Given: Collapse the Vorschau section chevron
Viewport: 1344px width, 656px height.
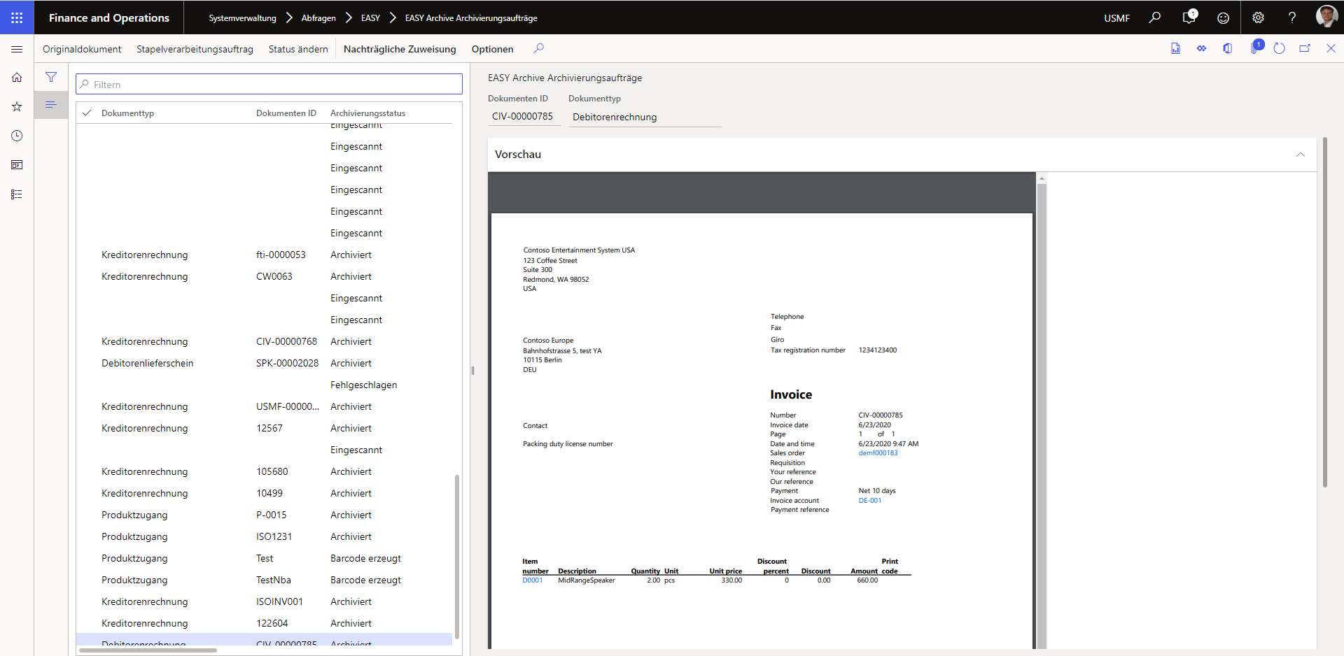Looking at the screenshot, I should point(1300,155).
